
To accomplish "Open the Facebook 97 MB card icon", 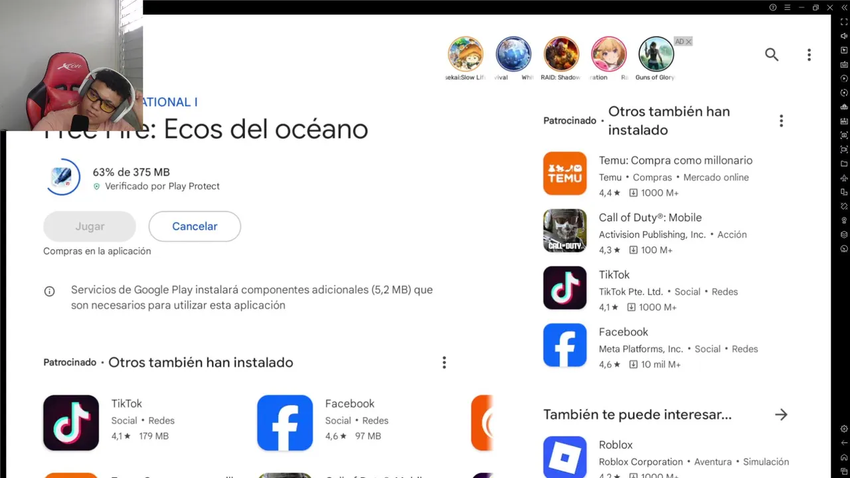I will [285, 423].
